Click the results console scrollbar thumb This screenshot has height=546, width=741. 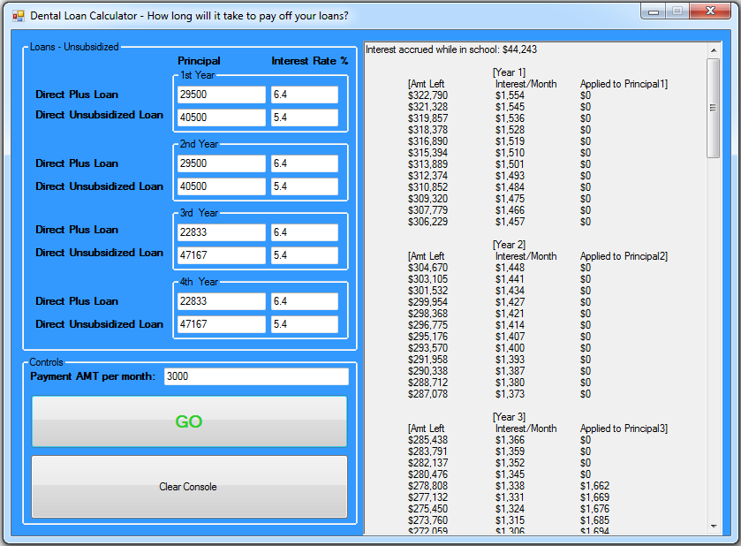click(x=714, y=107)
